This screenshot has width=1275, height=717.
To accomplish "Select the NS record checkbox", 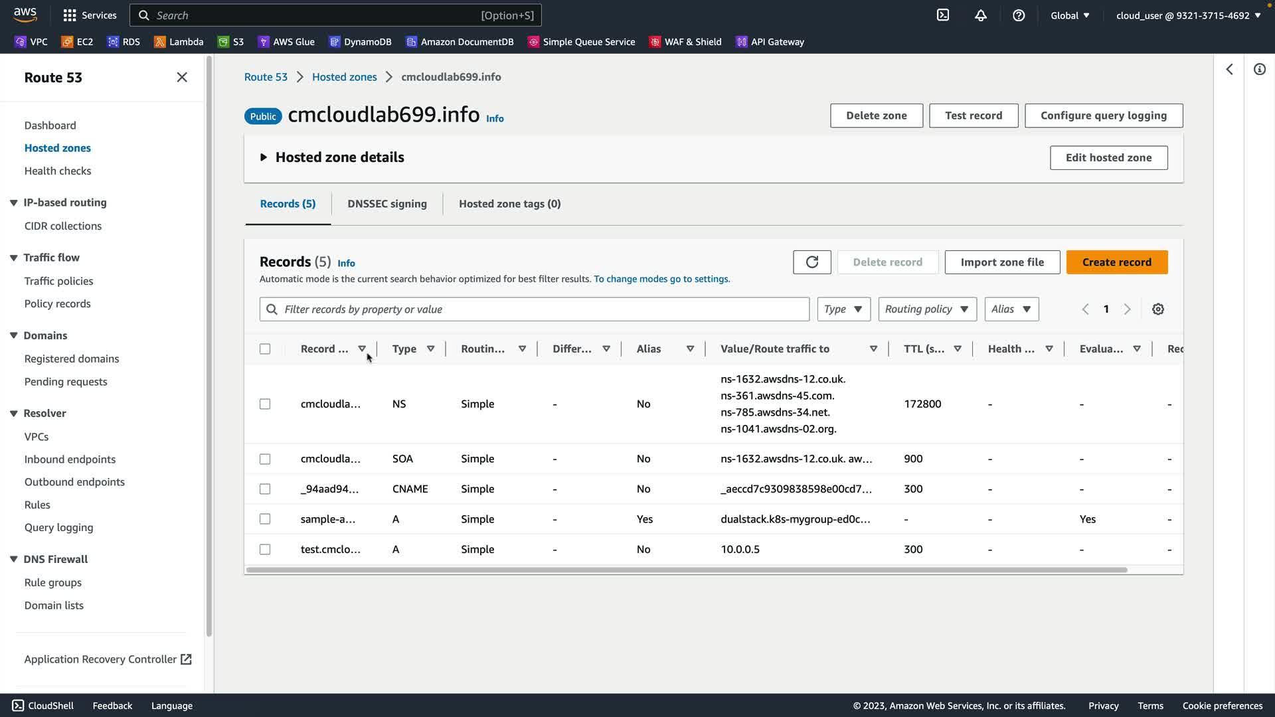I will pos(265,404).
